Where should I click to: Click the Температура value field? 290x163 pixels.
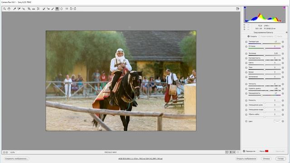pos(276,41)
